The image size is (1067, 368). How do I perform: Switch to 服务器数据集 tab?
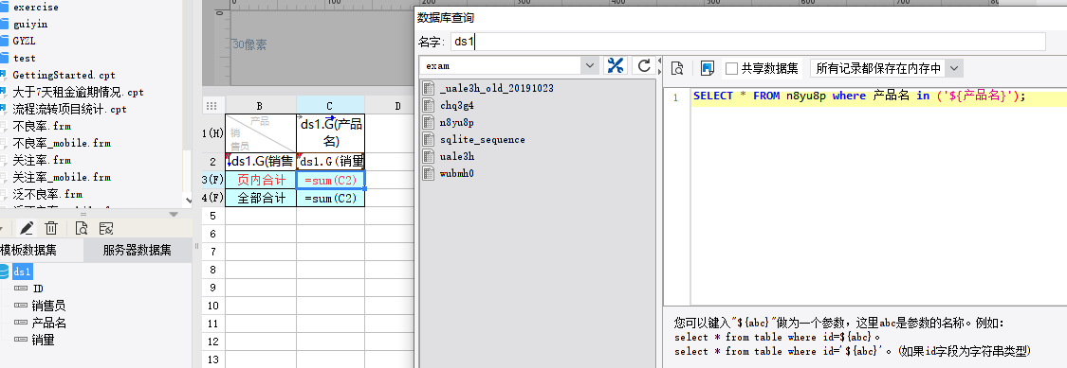[138, 251]
